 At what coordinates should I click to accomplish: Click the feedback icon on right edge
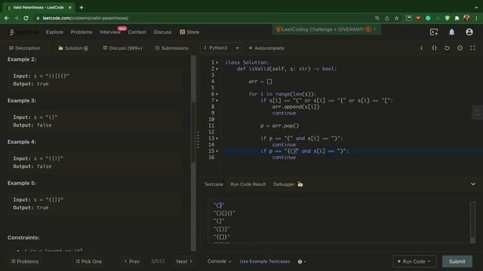pos(478,112)
